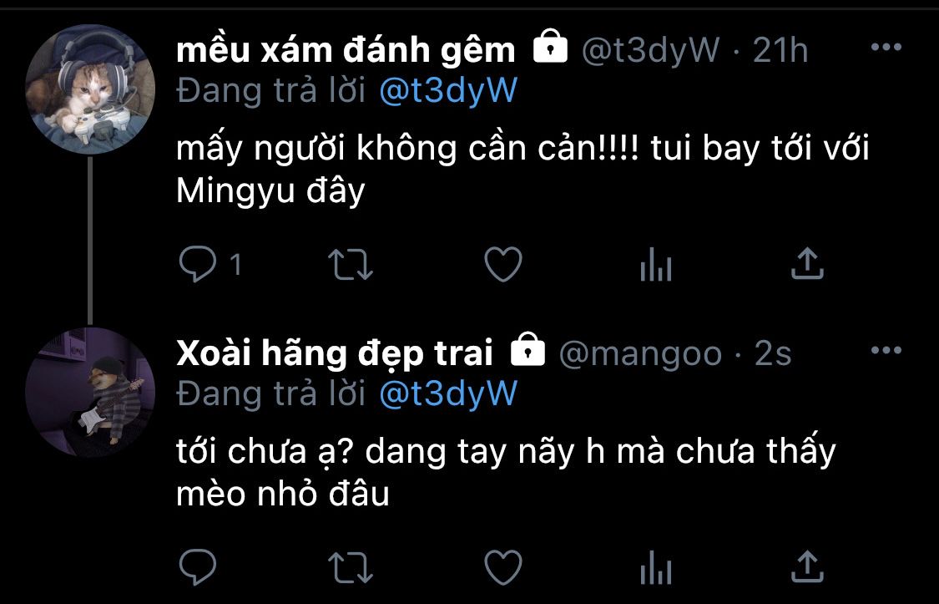
Task: Reply to the mều xám đánh gêm tweet
Action: click(198, 264)
